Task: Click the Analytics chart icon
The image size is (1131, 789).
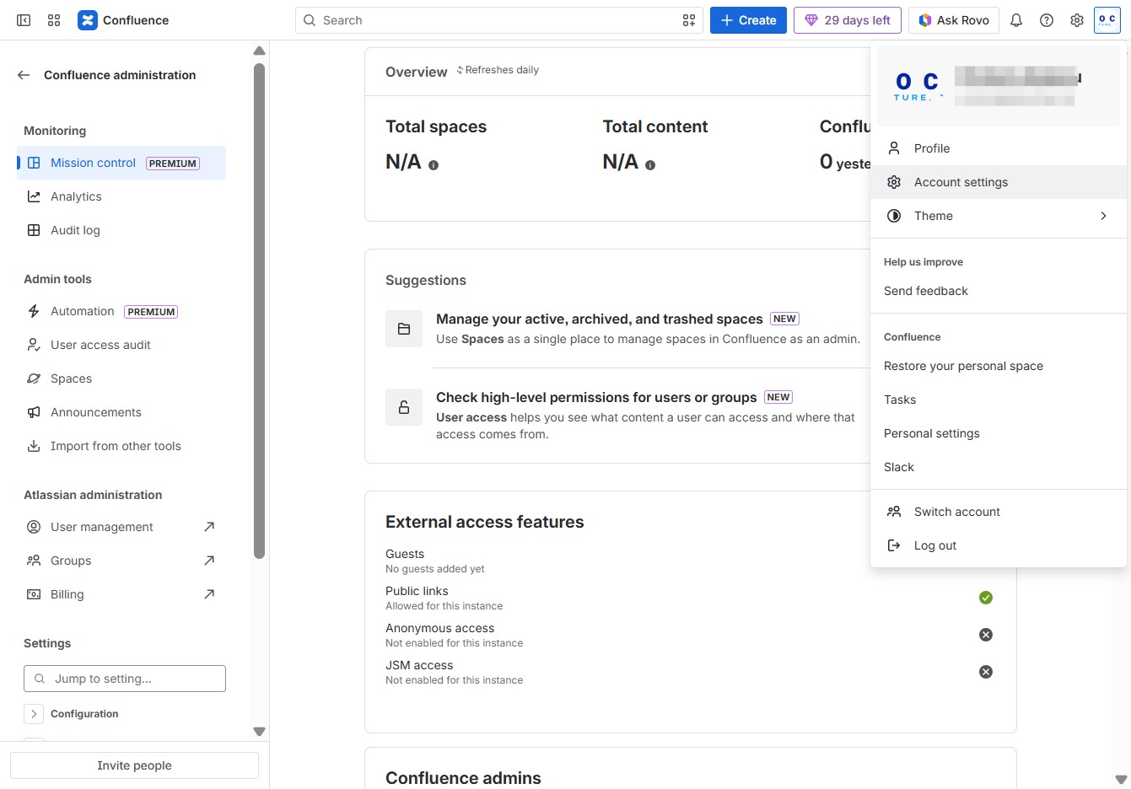Action: click(x=34, y=196)
